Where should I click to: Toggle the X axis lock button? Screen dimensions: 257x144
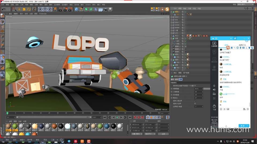[40, 9]
